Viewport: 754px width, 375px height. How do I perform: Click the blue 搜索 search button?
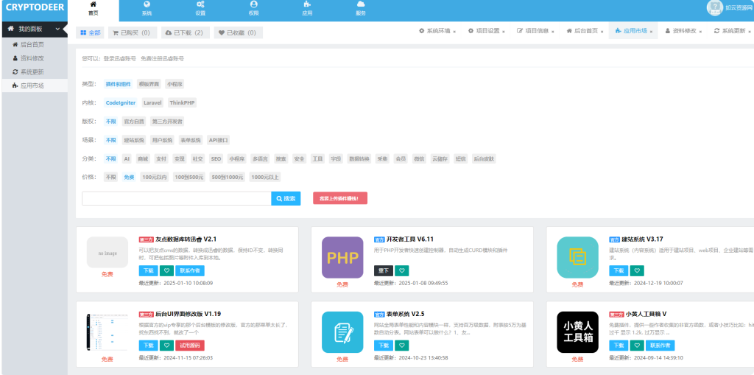pyautogui.click(x=286, y=198)
